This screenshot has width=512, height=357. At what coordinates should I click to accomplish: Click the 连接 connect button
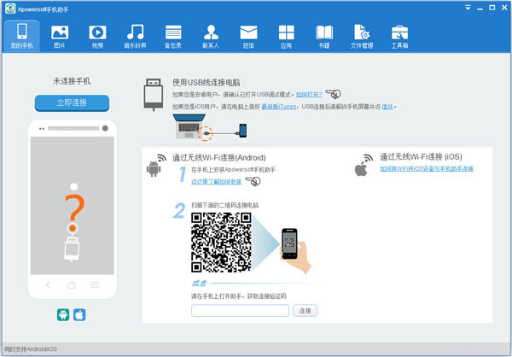coord(305,311)
